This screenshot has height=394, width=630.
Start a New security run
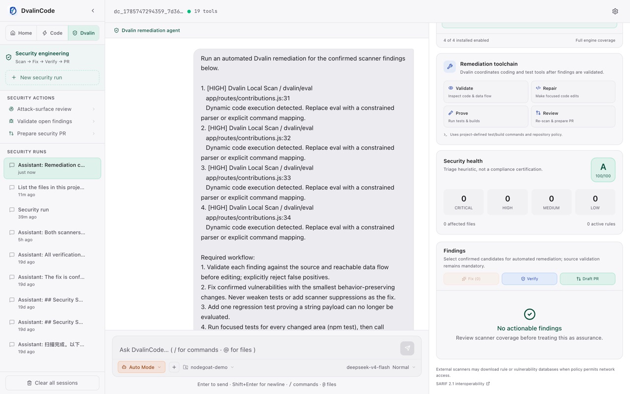tap(52, 77)
